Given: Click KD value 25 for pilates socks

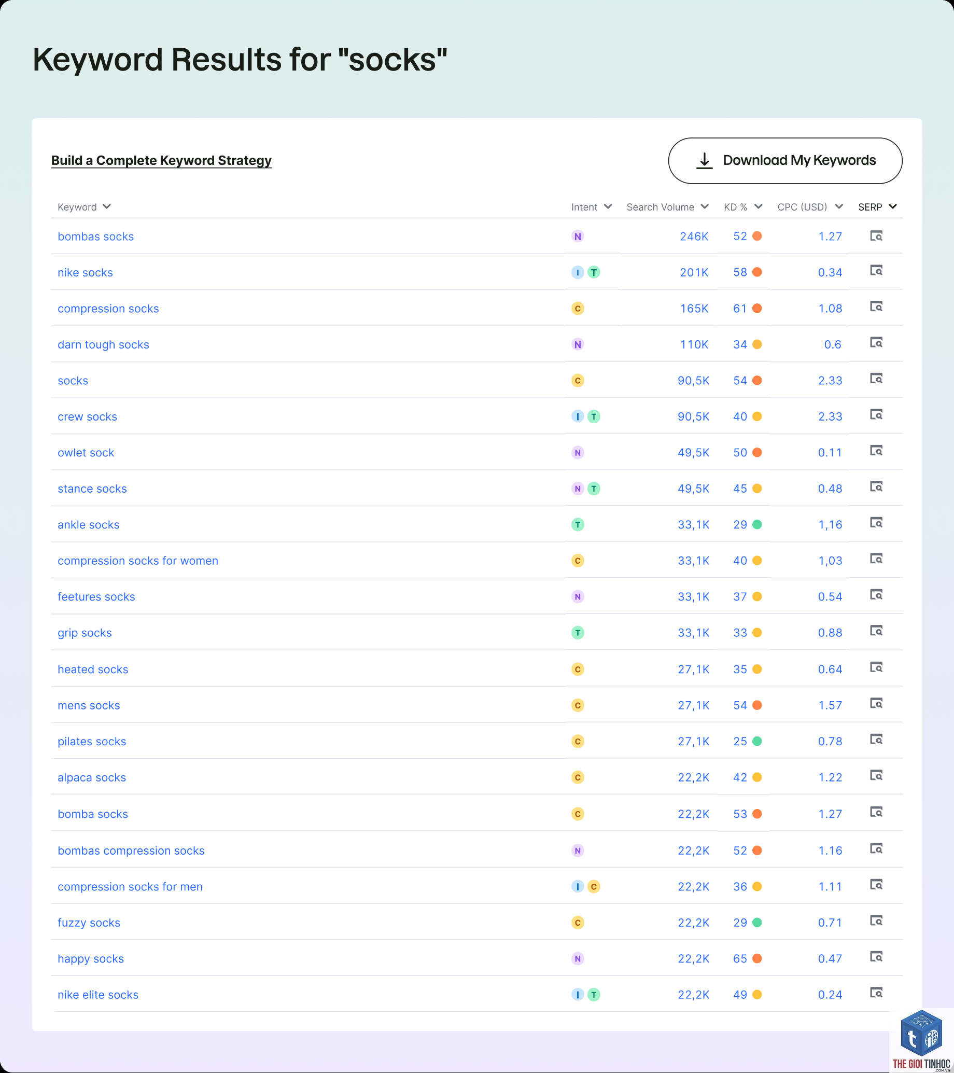Looking at the screenshot, I should pos(740,741).
